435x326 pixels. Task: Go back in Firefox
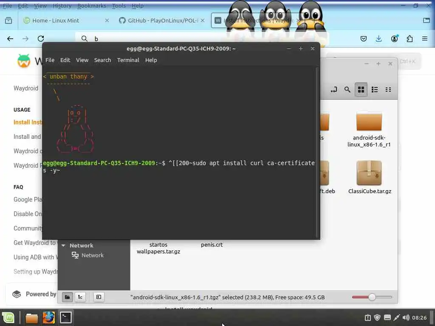[x=10, y=39]
